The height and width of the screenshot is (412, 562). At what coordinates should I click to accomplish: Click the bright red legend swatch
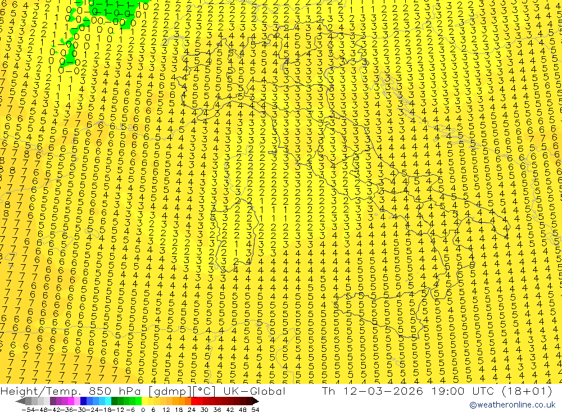194,401
